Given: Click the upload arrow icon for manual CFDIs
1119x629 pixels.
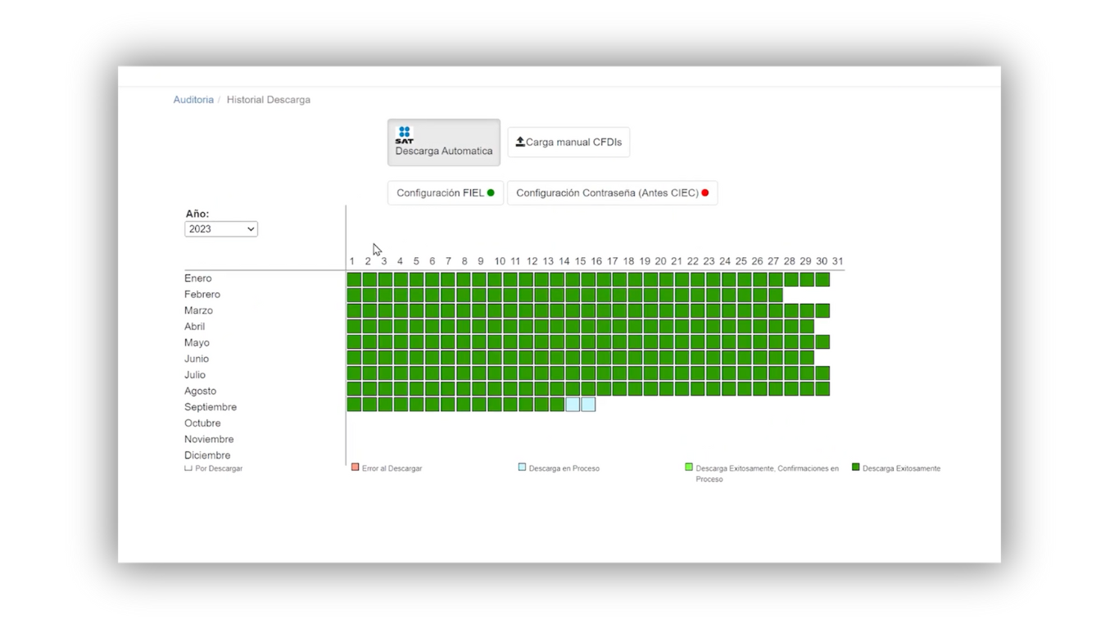Looking at the screenshot, I should (x=520, y=142).
